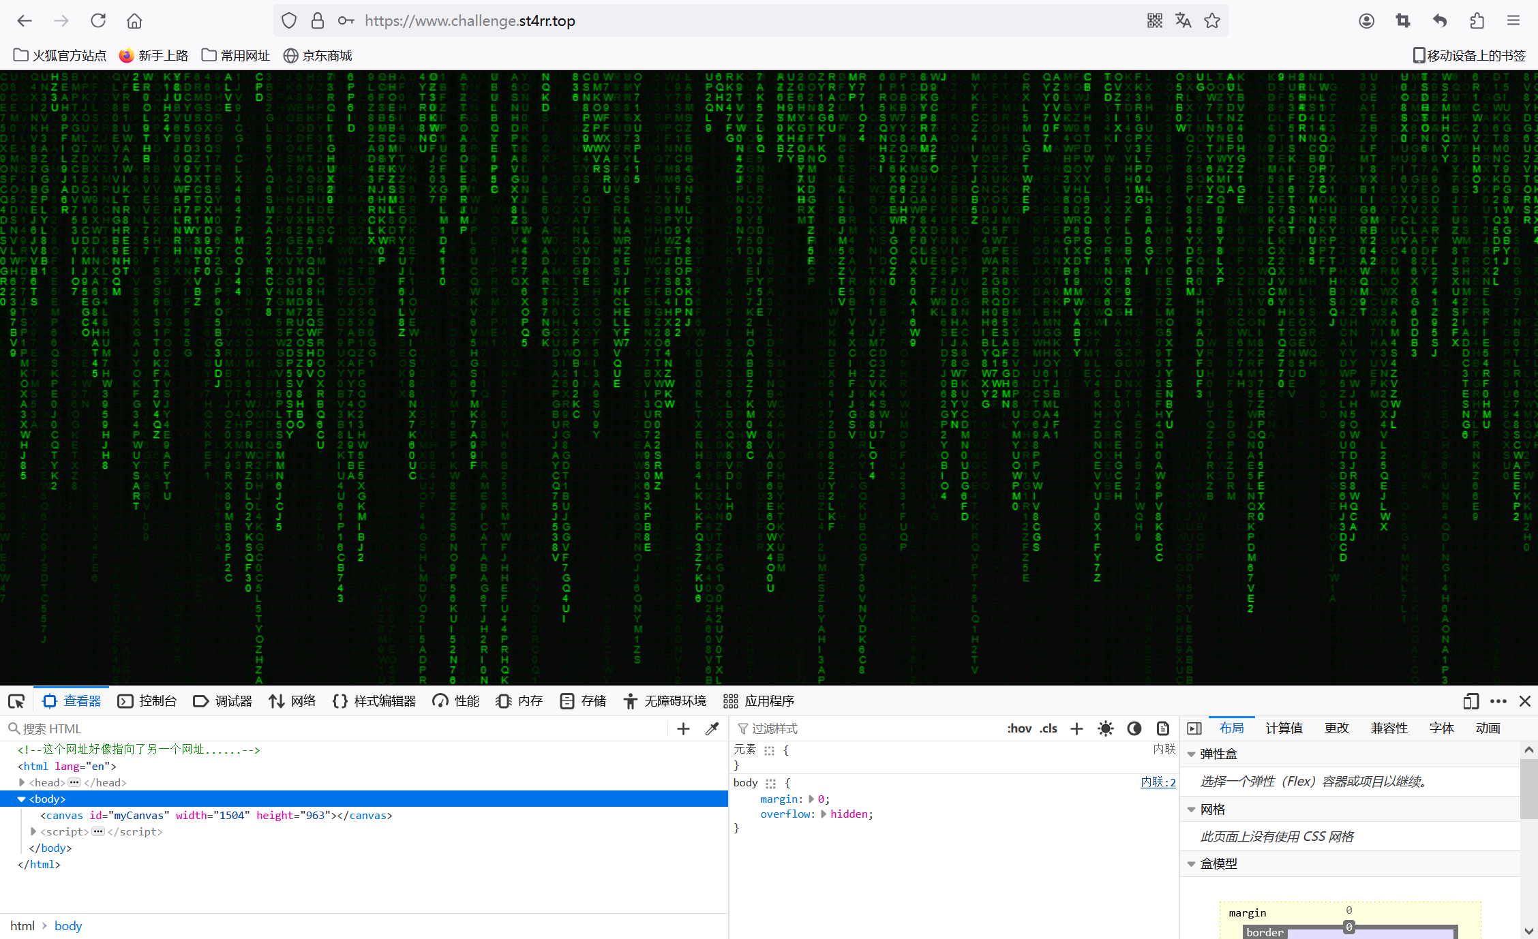Click the saved password key icon
Viewport: 1538px width, 939px height.
click(x=346, y=21)
